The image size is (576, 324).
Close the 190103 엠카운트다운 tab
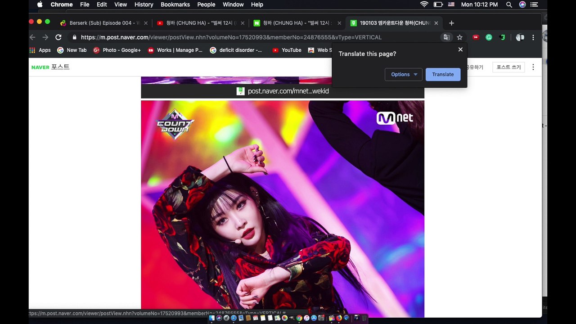pyautogui.click(x=436, y=23)
